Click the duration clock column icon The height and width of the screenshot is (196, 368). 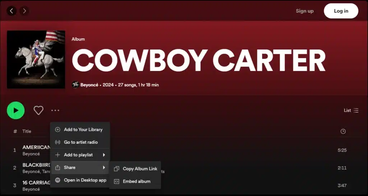[343, 132]
